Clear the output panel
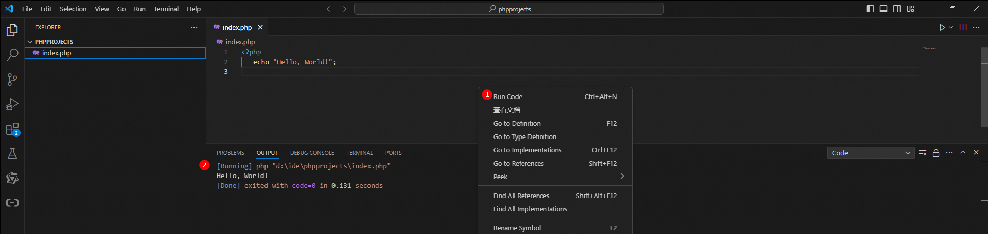This screenshot has height=234, width=988. click(923, 153)
